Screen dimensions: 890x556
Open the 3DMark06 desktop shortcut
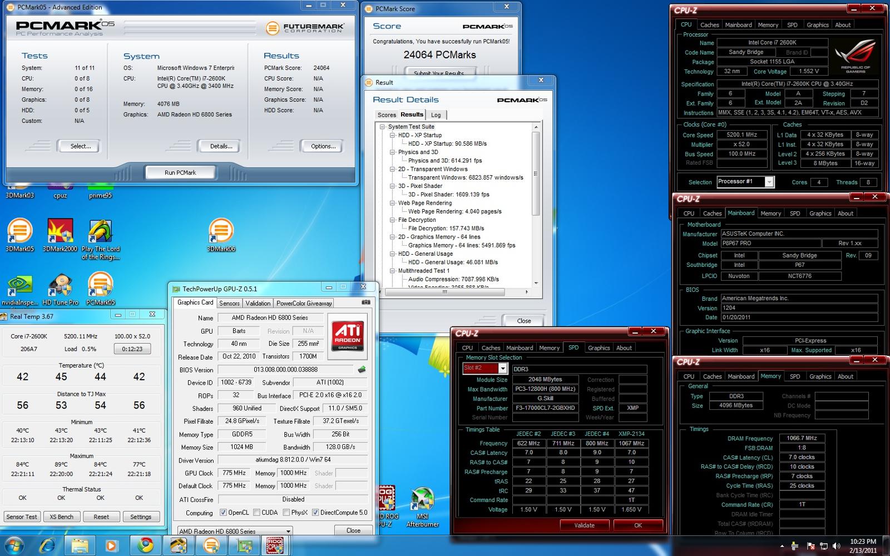(x=221, y=235)
